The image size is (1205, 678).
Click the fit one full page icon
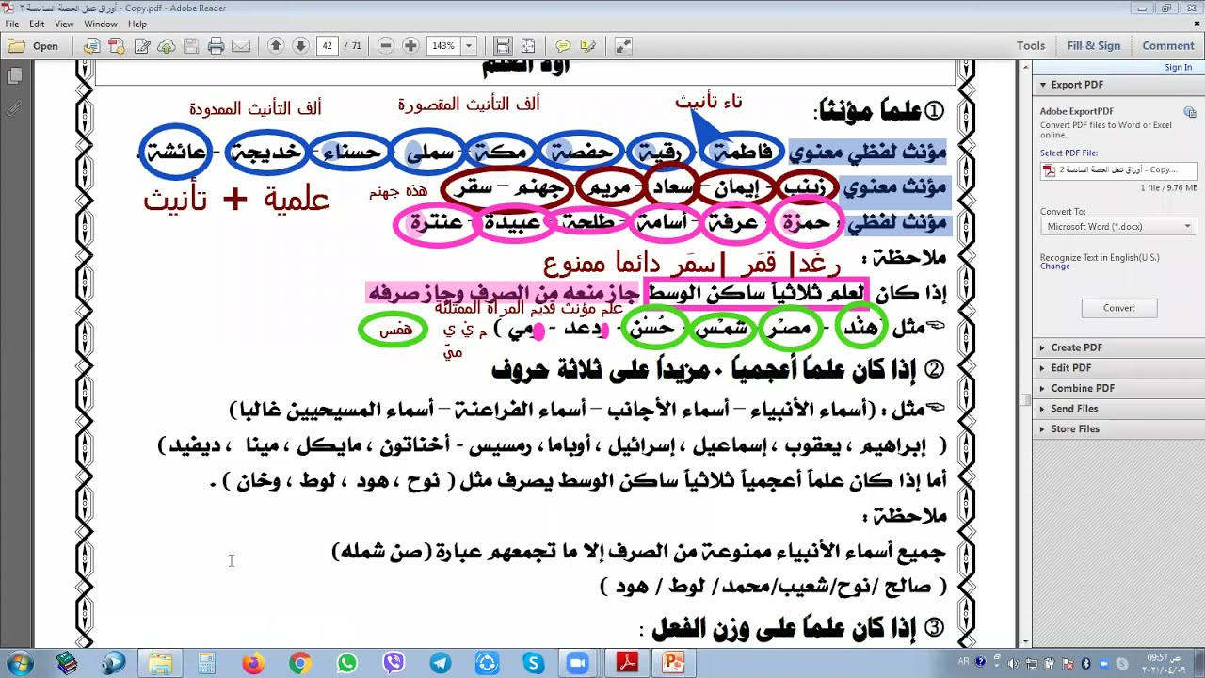528,45
